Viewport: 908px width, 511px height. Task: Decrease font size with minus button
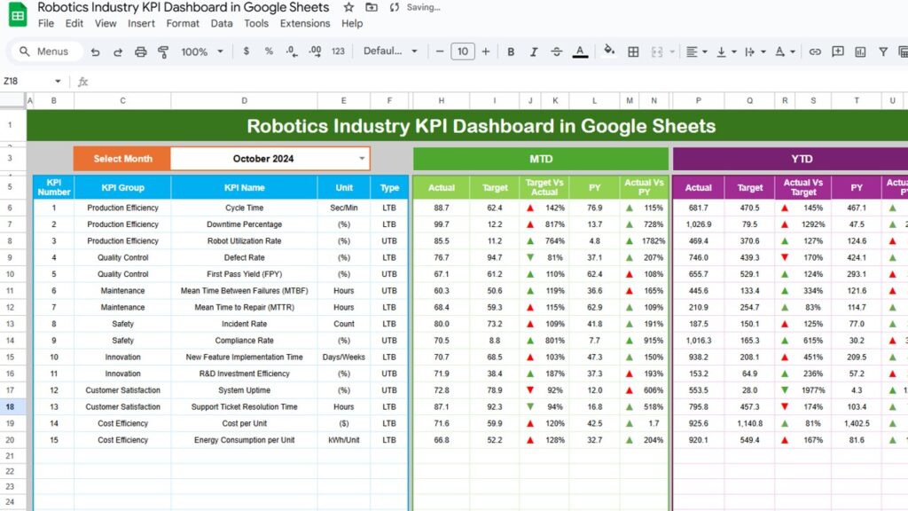[440, 51]
